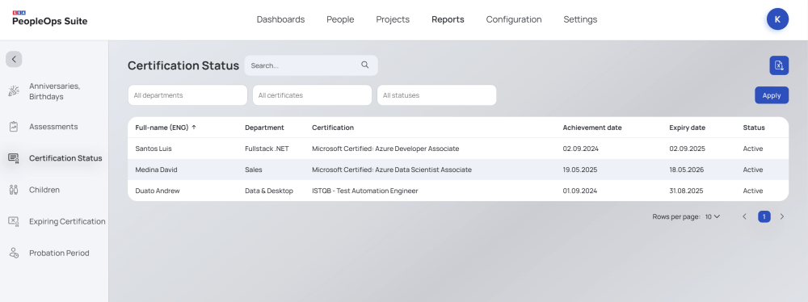The width and height of the screenshot is (808, 302).
Task: Click the Assessments clipboard icon
Action: click(x=14, y=127)
